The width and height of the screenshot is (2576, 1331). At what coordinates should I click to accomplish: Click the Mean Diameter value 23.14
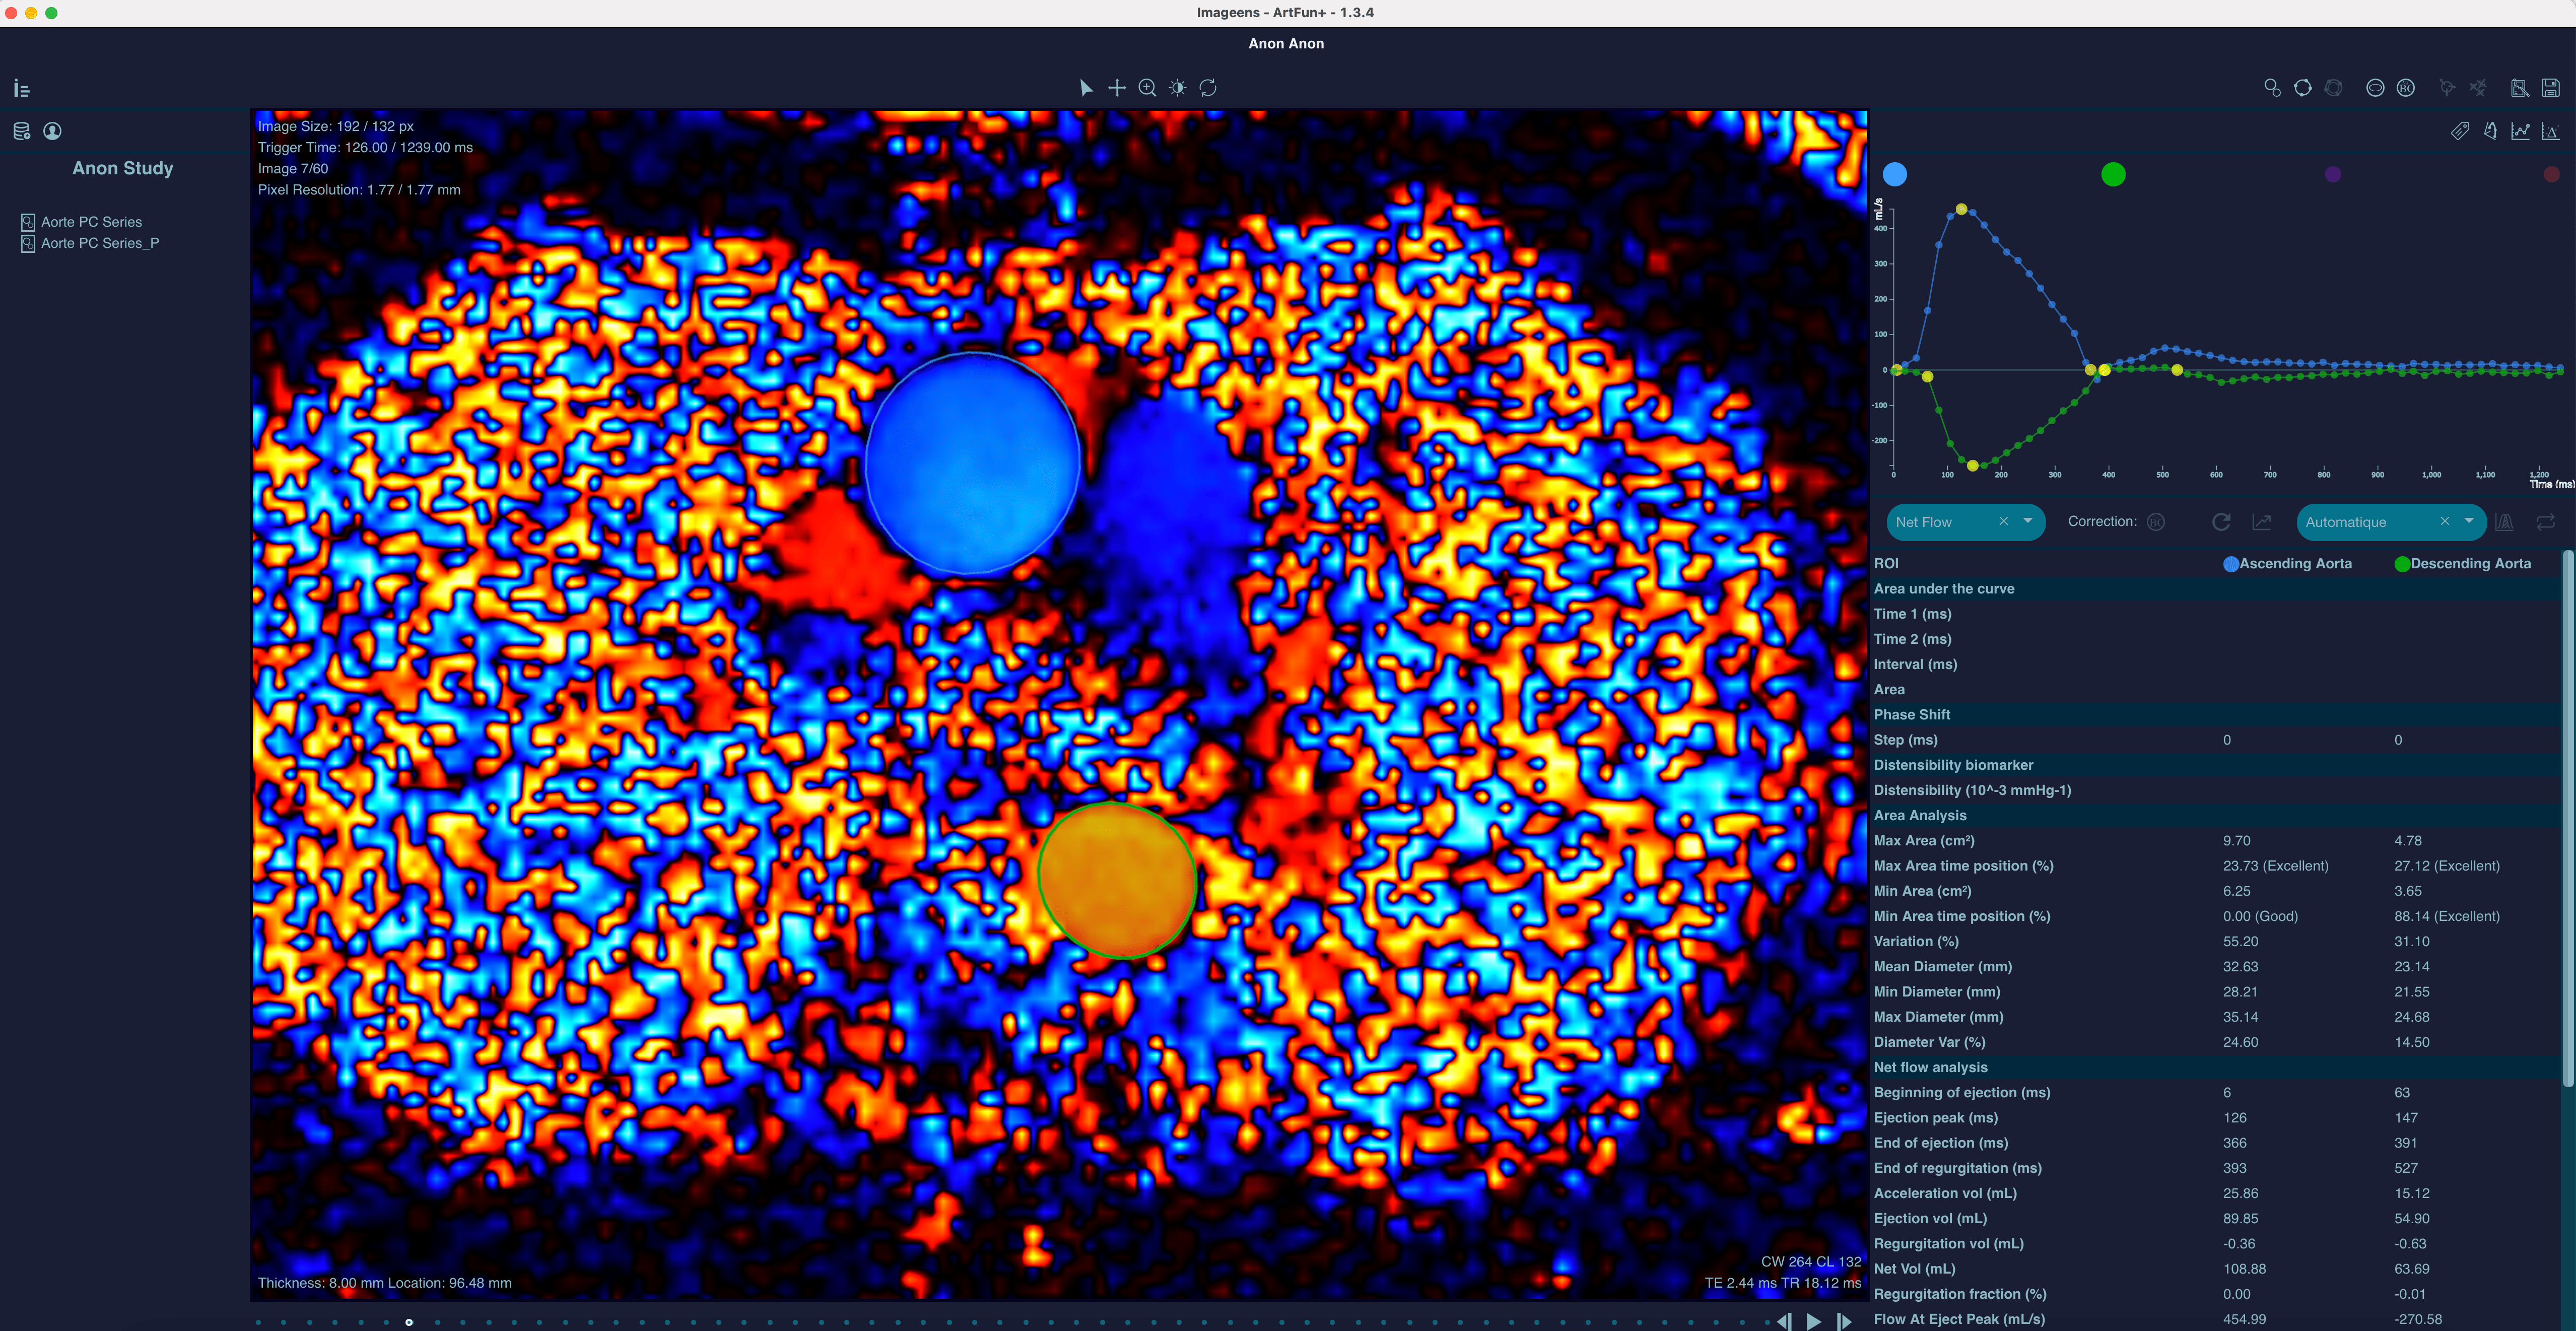(2411, 967)
